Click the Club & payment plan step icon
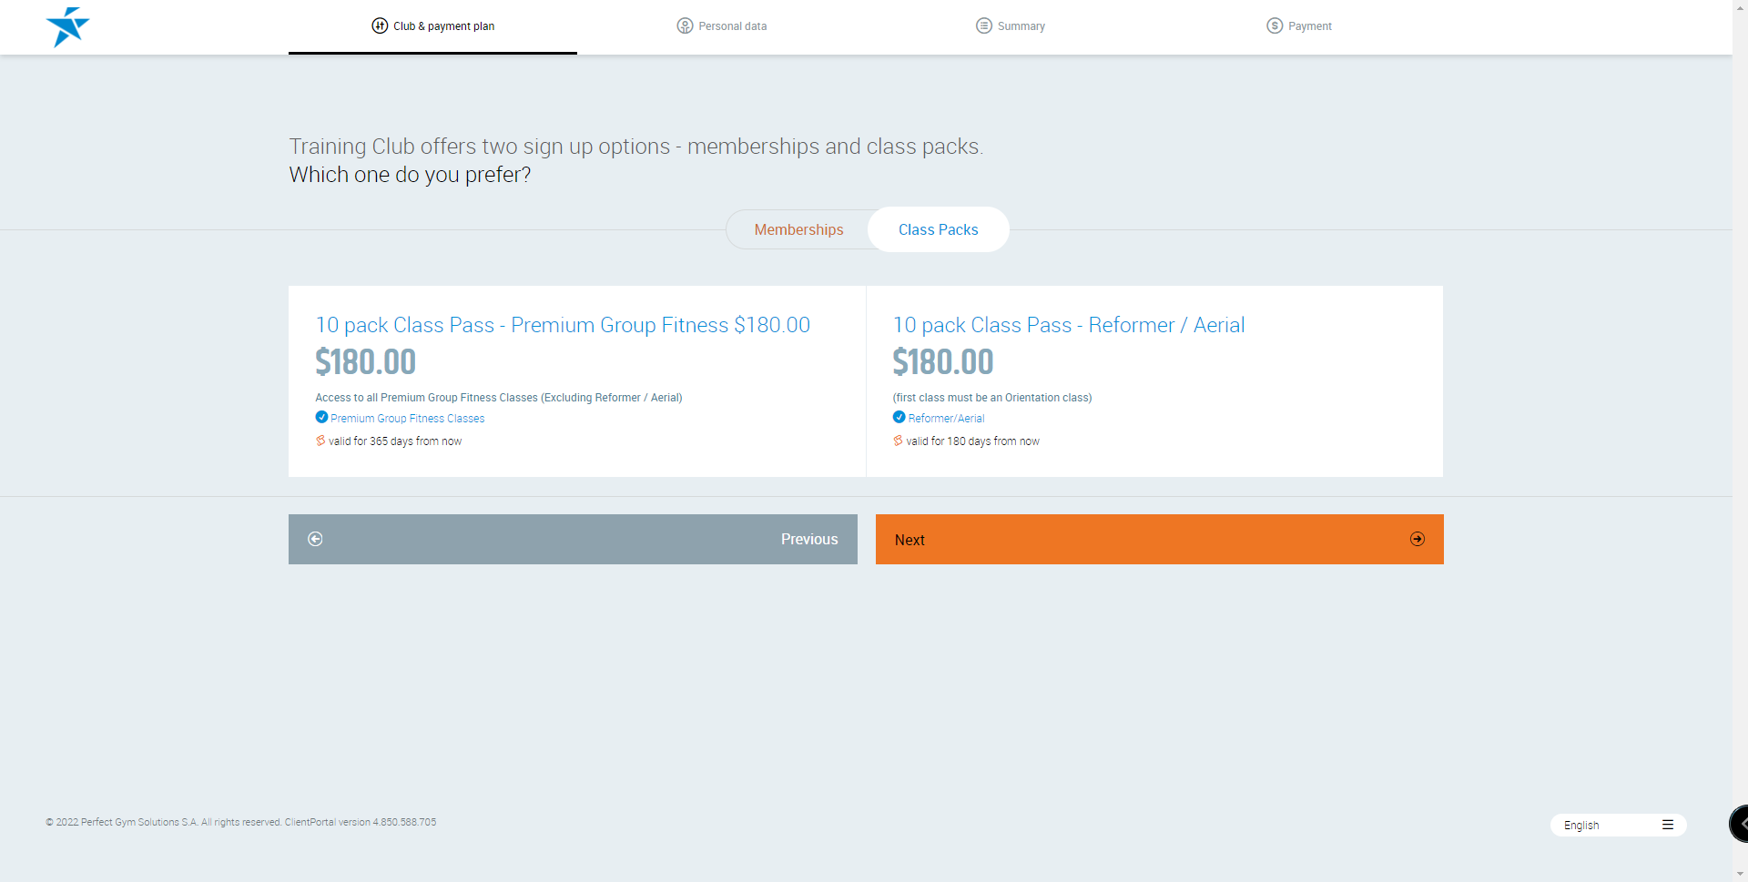Image resolution: width=1748 pixels, height=882 pixels. (x=380, y=25)
